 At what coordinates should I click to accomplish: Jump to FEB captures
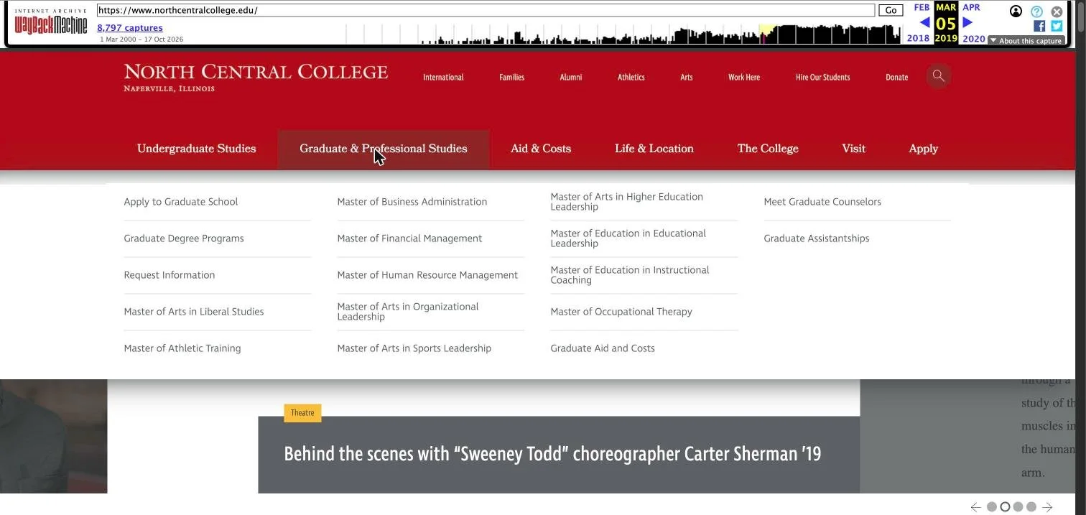pos(922,7)
